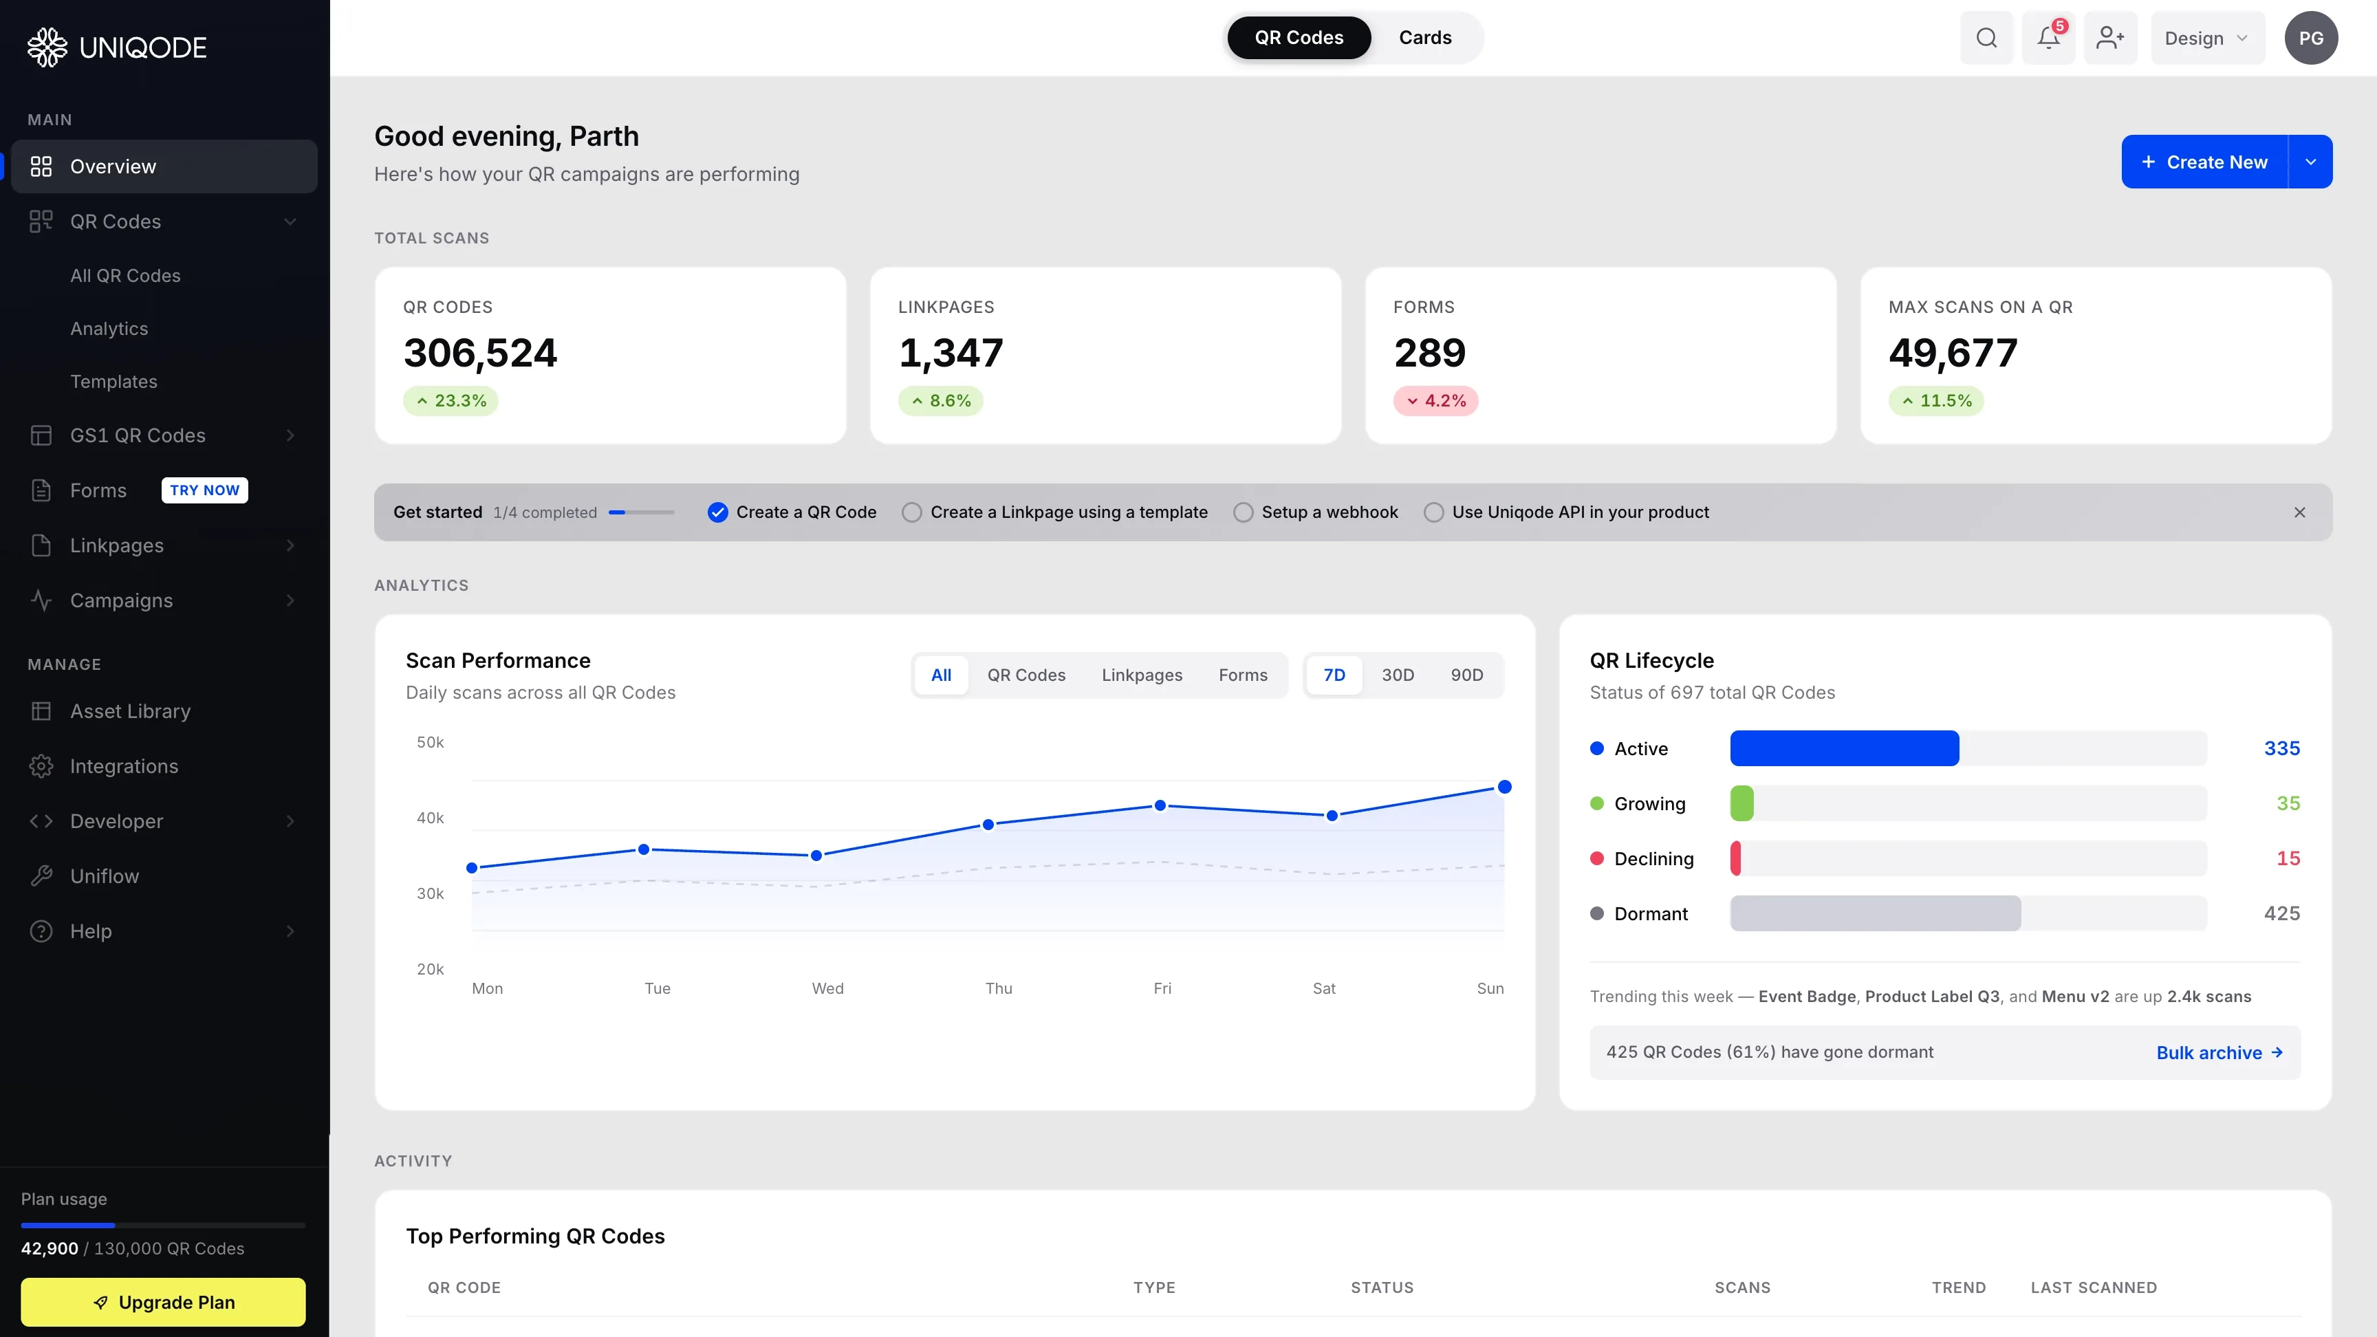This screenshot has width=2377, height=1337.
Task: Expand Campaigns submenu chevron
Action: click(290, 600)
